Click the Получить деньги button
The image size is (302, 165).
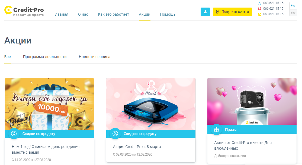[x=232, y=12]
